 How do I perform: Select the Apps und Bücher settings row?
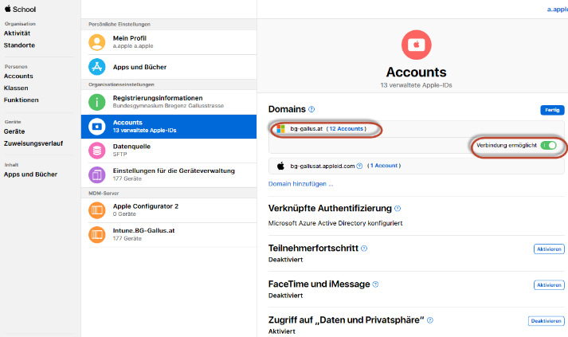169,67
